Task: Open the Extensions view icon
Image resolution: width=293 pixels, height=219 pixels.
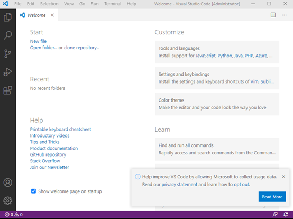Action: [x=7, y=90]
